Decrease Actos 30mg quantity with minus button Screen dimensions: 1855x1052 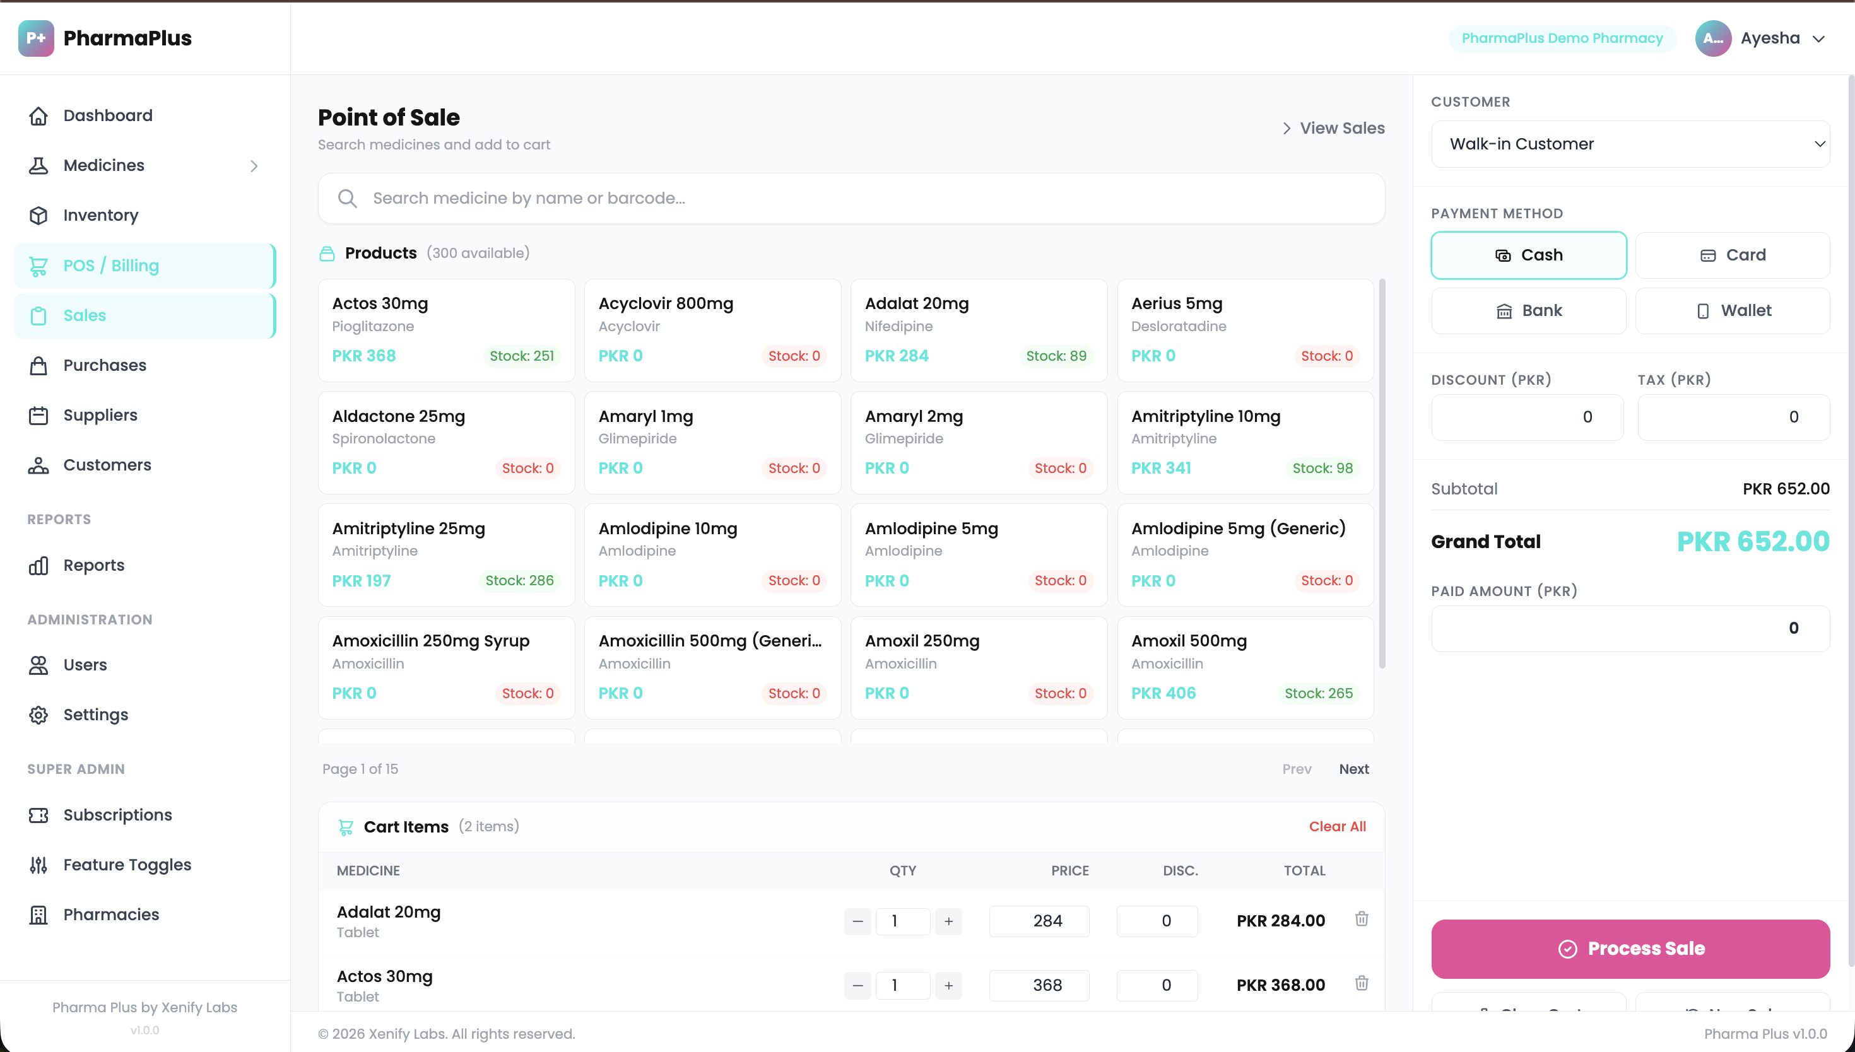[x=857, y=986]
